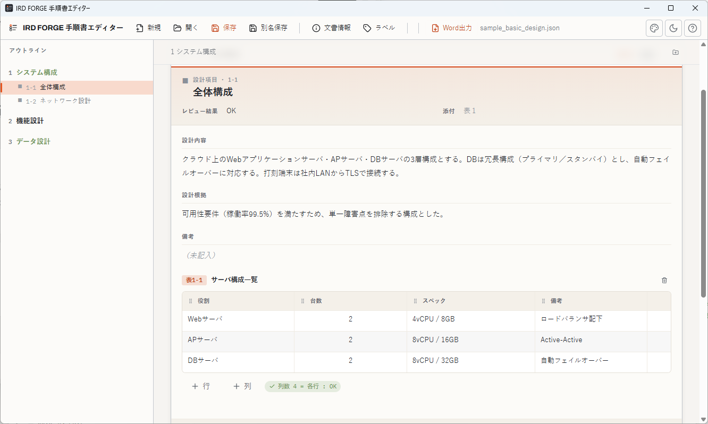Click the square marker next to 設計項目 1-1
Screen dimensions: 708x424
point(186,81)
